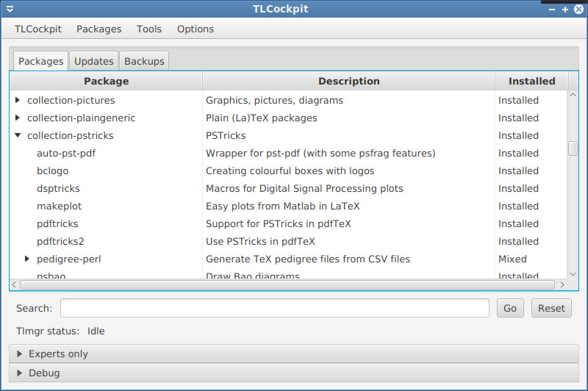Expand the Debug section

coord(20,373)
